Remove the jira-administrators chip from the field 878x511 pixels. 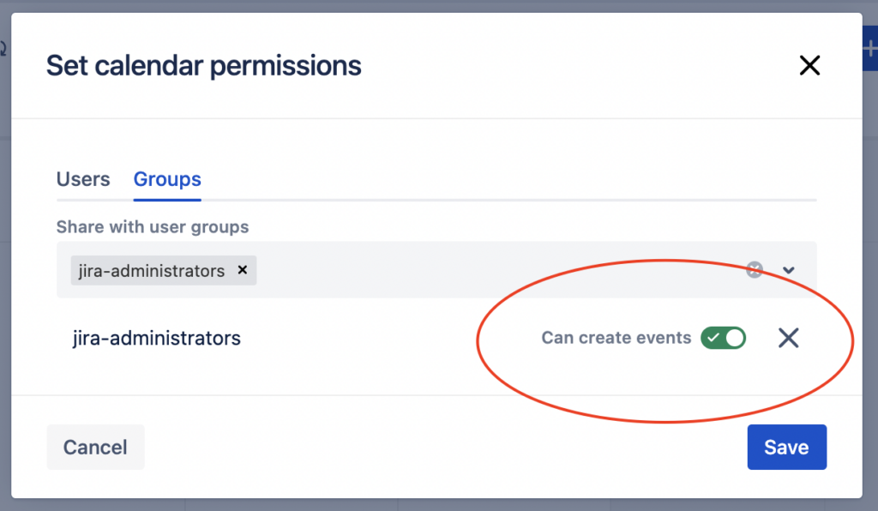click(x=243, y=270)
